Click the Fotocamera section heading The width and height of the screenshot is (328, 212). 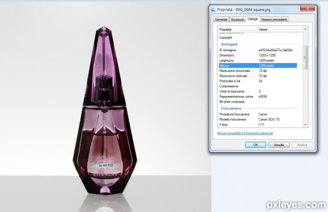231,108
